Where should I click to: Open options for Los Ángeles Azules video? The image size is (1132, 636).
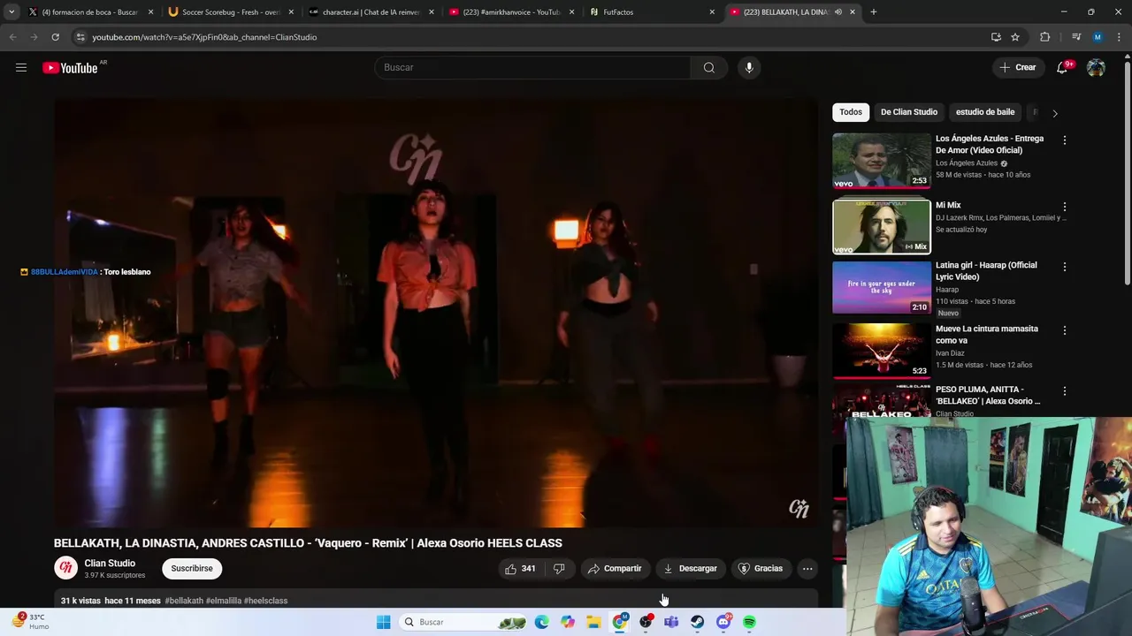[x=1065, y=140]
